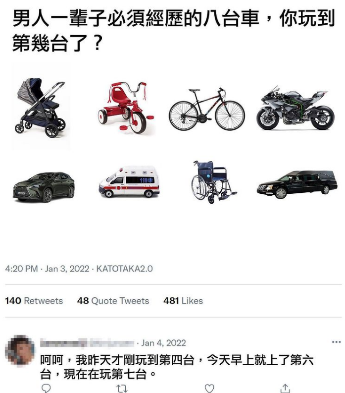Click the red tricycle picture
The width and height of the screenshot is (345, 393).
point(126,108)
